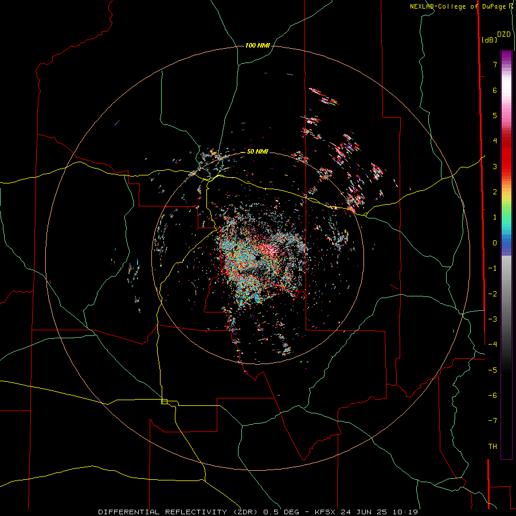The height and width of the screenshot is (516, 516).
Task: Click the scale value 7
Action: click(495, 64)
